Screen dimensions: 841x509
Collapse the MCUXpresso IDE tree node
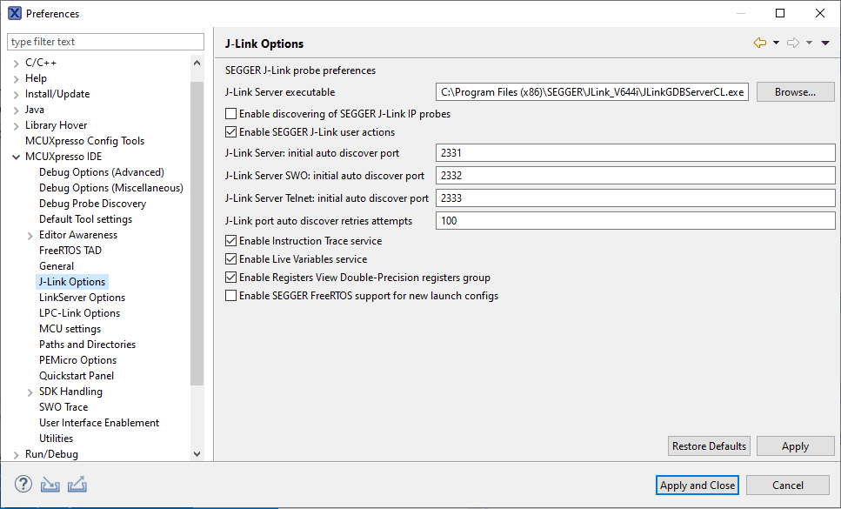[x=17, y=157]
